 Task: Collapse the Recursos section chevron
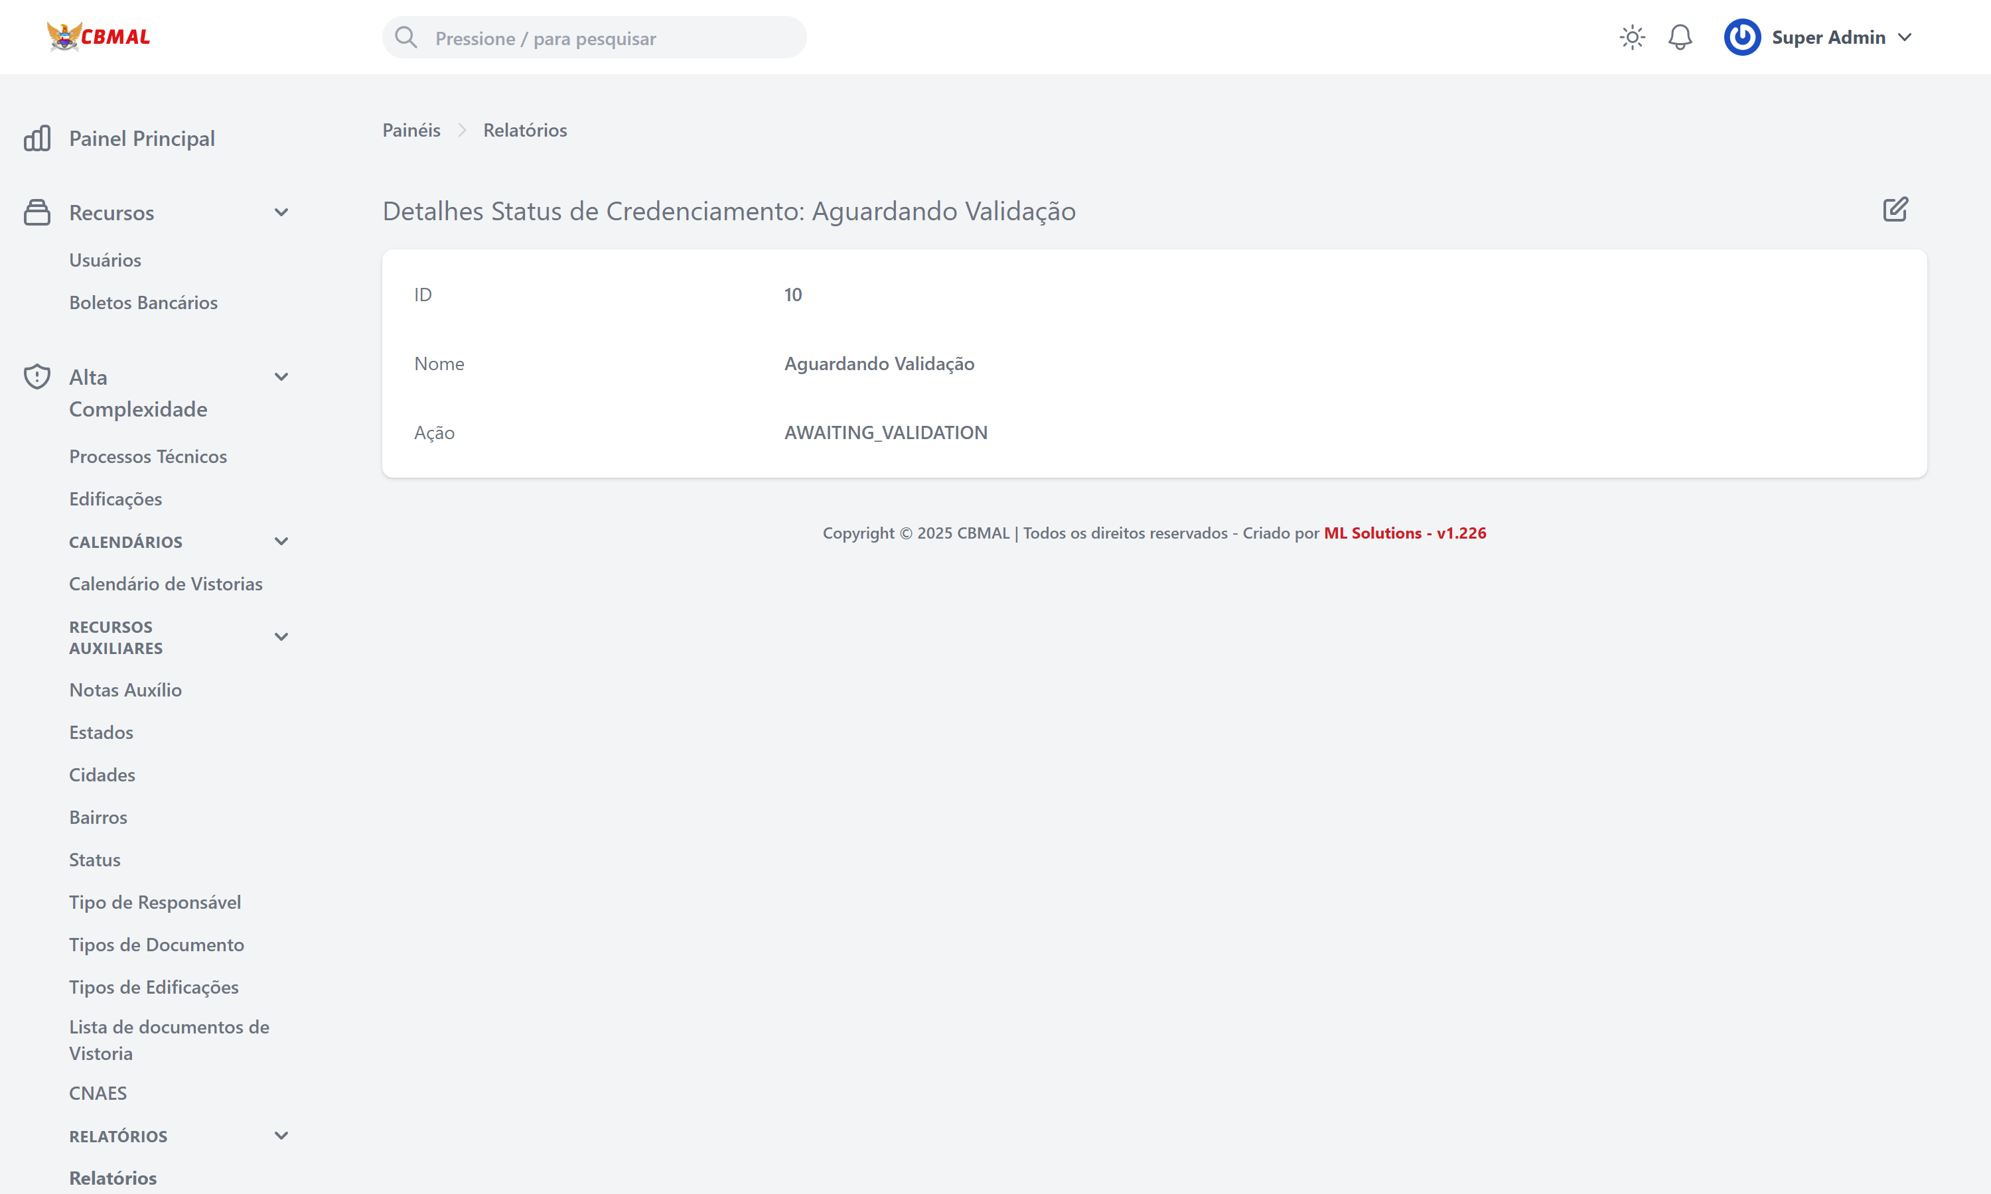pos(281,212)
